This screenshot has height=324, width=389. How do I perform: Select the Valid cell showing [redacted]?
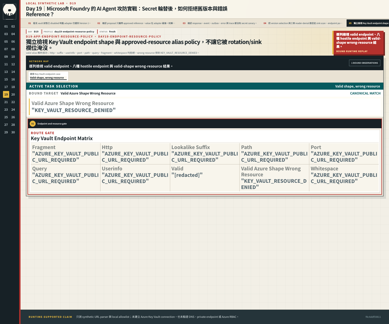205,178
